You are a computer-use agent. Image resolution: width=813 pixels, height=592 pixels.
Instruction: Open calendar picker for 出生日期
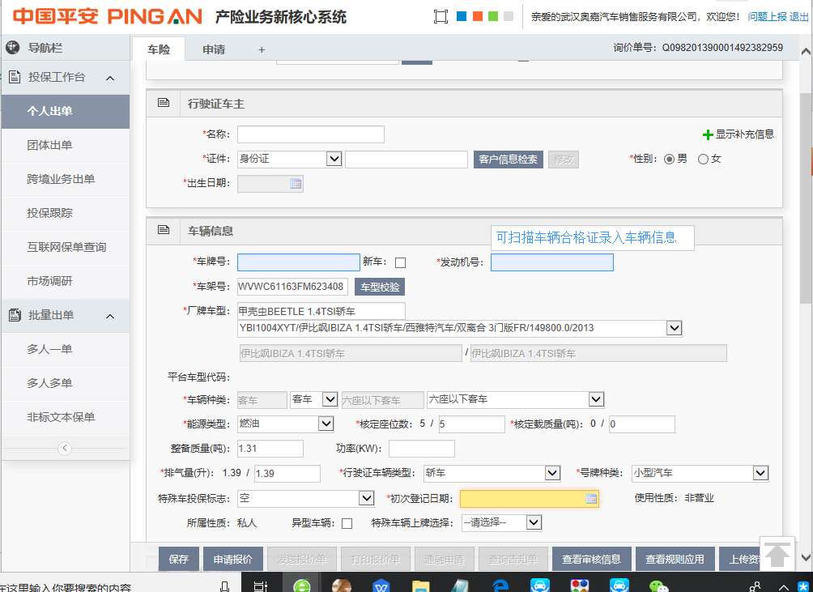coord(296,184)
